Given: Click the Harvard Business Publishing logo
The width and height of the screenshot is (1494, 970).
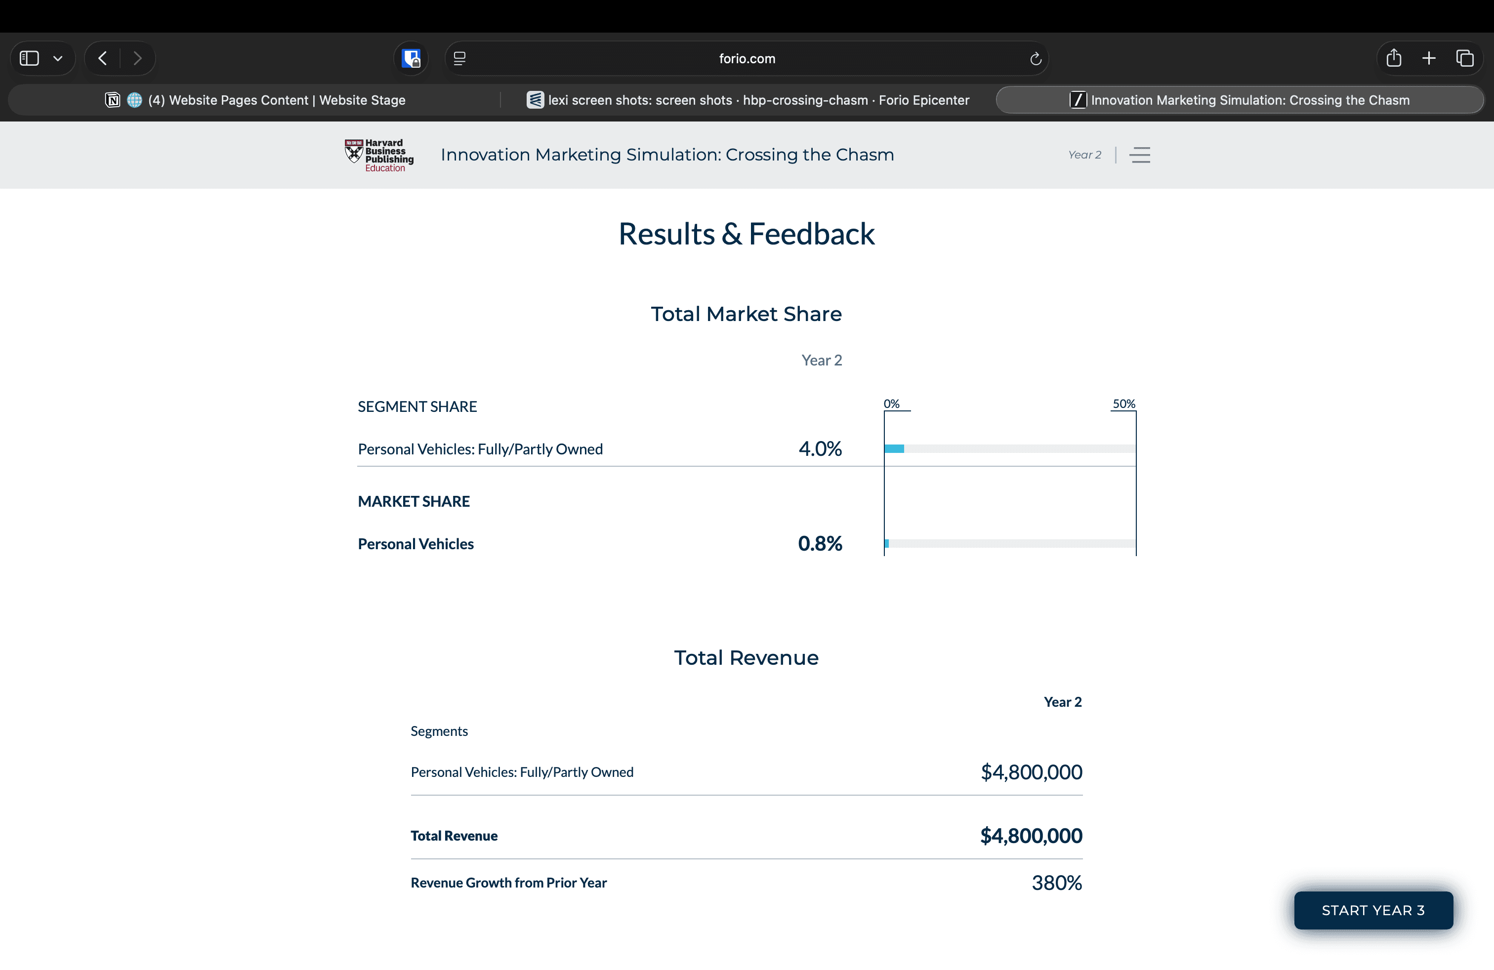Looking at the screenshot, I should [x=379, y=155].
